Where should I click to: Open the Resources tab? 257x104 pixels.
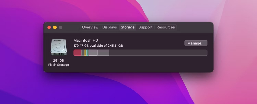click(x=166, y=27)
